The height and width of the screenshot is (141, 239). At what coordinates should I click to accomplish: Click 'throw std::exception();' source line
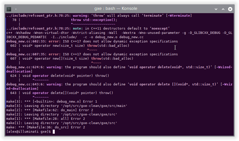click(x=94, y=20)
